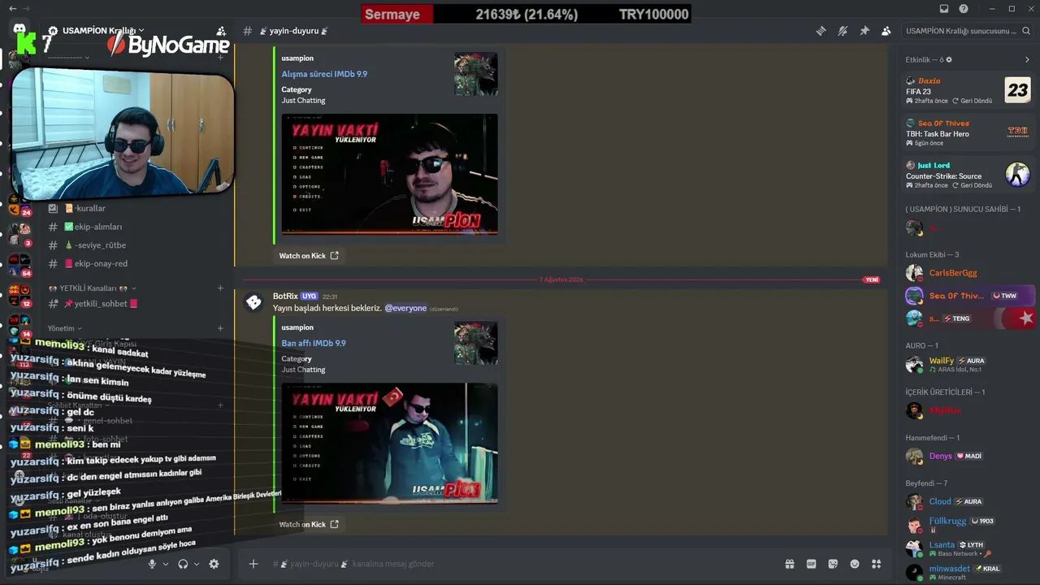Click Watch on Kick under Alışma süreci embed
Image resolution: width=1040 pixels, height=585 pixels.
point(309,256)
